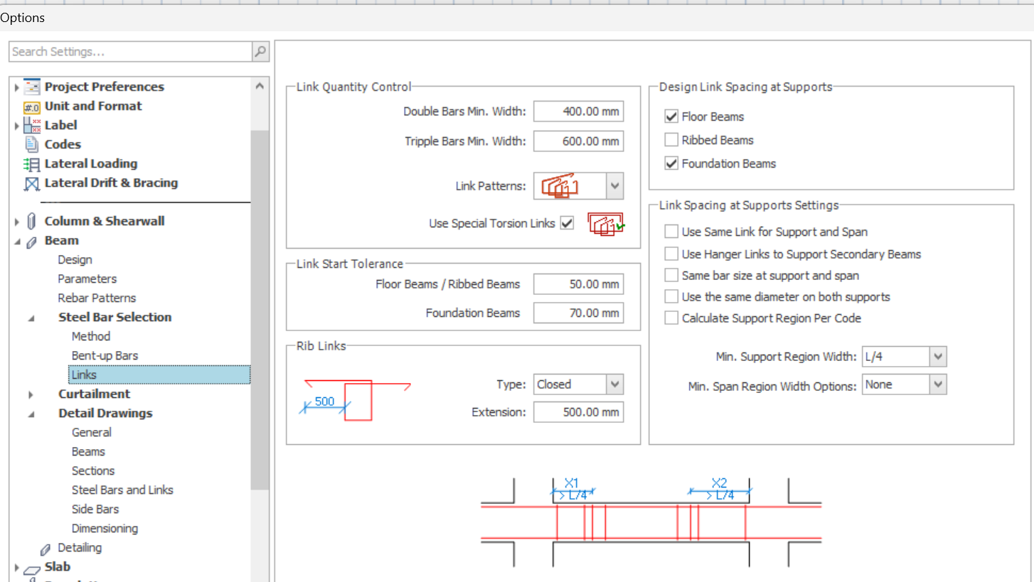
Task: Collapse the Detail Drawings tree node
Action: (x=31, y=414)
